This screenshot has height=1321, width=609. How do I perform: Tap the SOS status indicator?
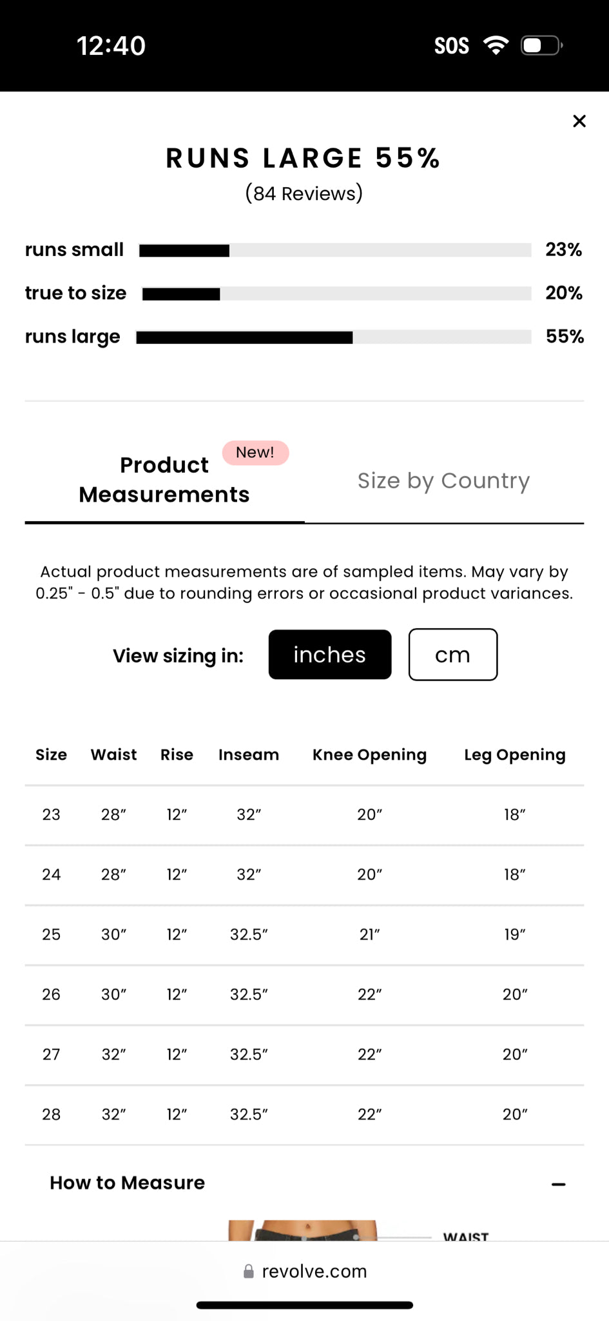click(x=451, y=46)
